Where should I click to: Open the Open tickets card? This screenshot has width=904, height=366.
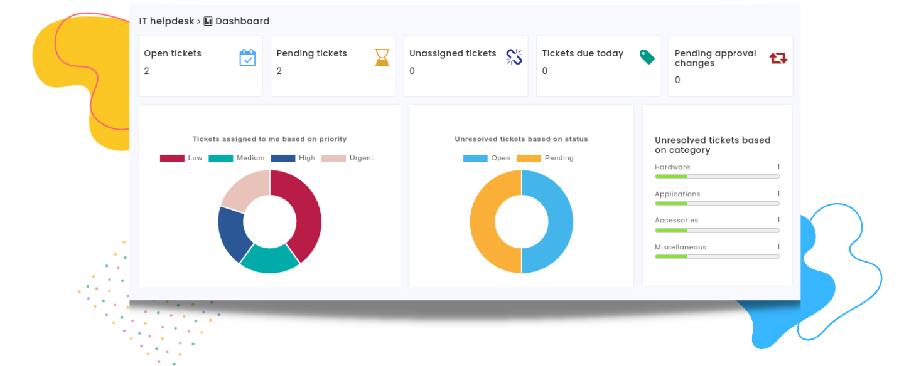[200, 66]
